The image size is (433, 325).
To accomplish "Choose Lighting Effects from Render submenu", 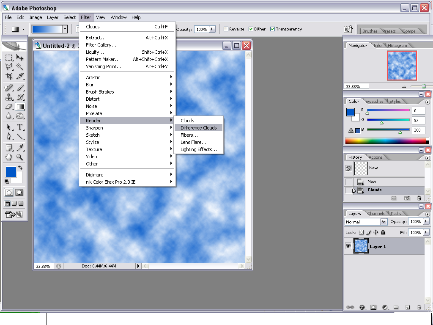I will click(199, 149).
